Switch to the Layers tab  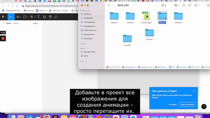click(8, 23)
